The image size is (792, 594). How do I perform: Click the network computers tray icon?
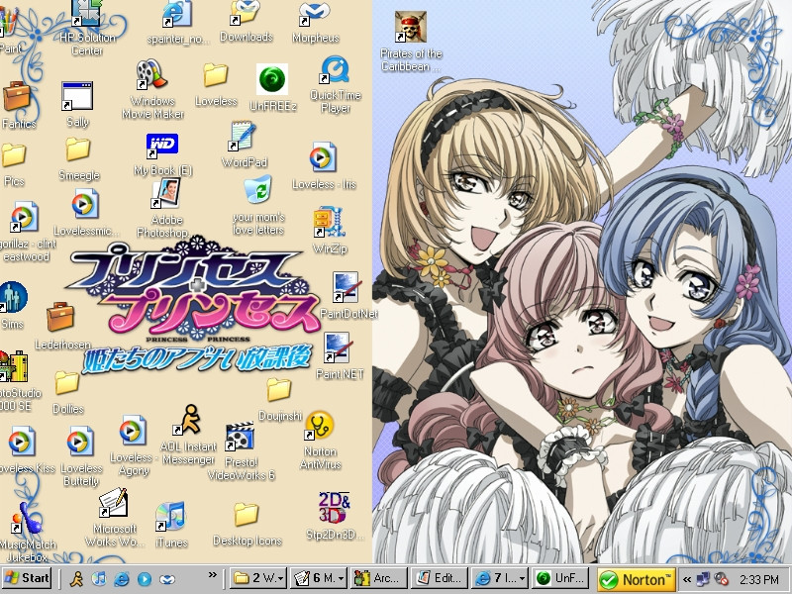(x=703, y=579)
